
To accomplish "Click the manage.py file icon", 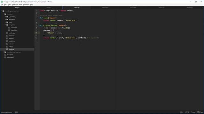I will [5, 57].
